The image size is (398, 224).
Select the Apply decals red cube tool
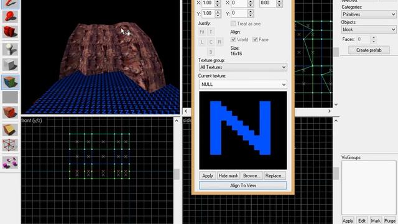[x=10, y=113]
